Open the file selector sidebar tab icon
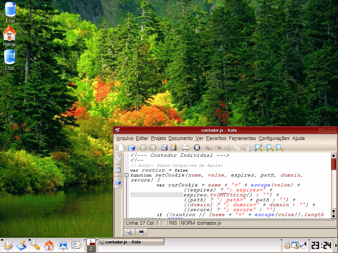The image size is (338, 253). point(118,183)
